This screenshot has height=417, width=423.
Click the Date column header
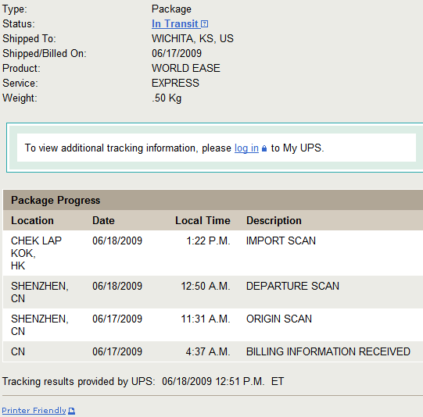click(x=103, y=221)
